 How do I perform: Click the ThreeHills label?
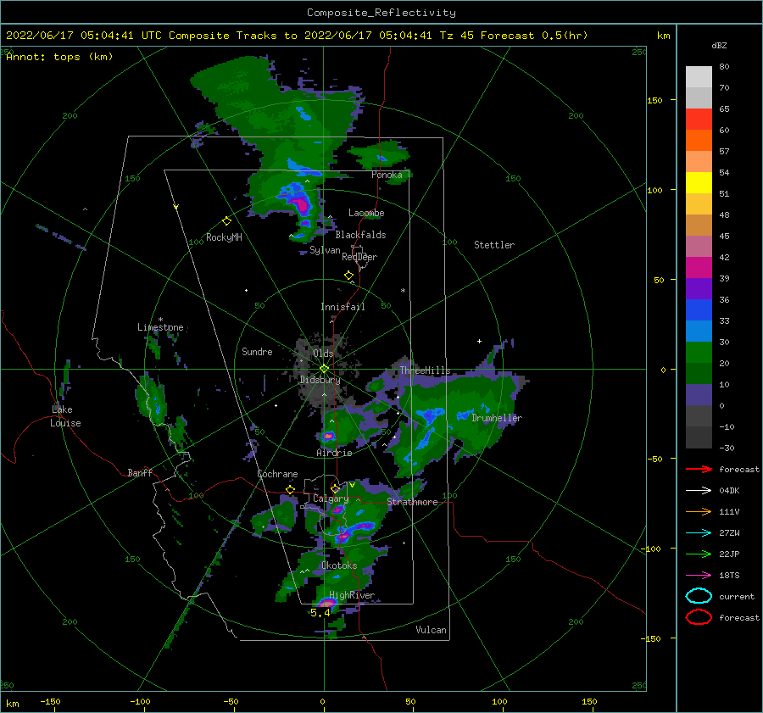coord(425,370)
